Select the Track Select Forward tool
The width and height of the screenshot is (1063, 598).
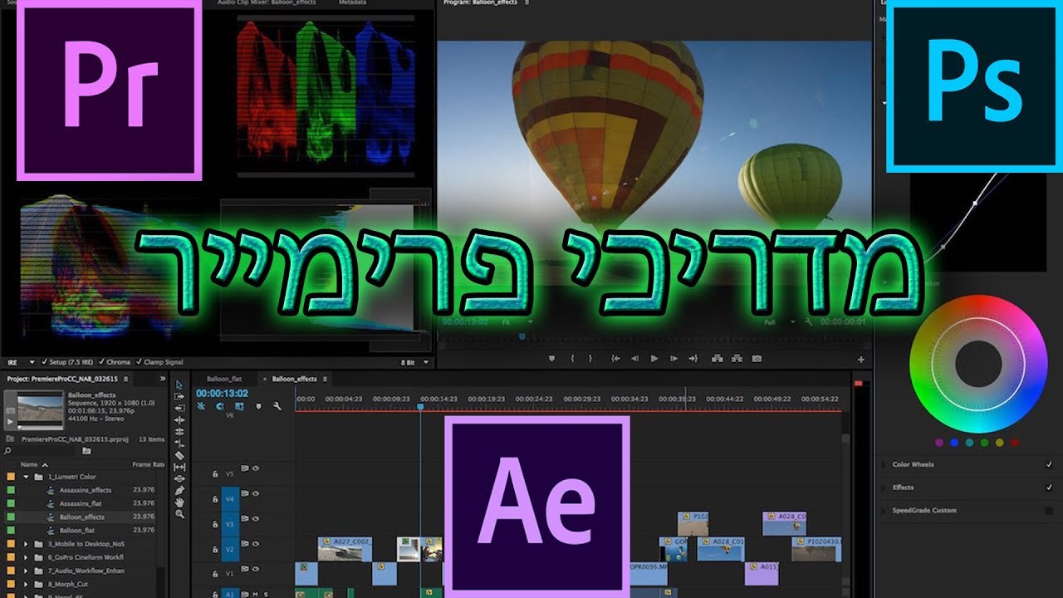click(x=179, y=397)
